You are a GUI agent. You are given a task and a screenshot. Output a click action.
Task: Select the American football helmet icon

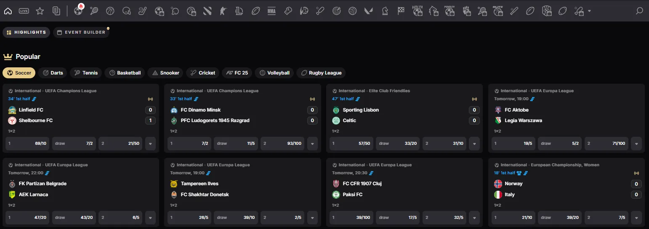[127, 11]
